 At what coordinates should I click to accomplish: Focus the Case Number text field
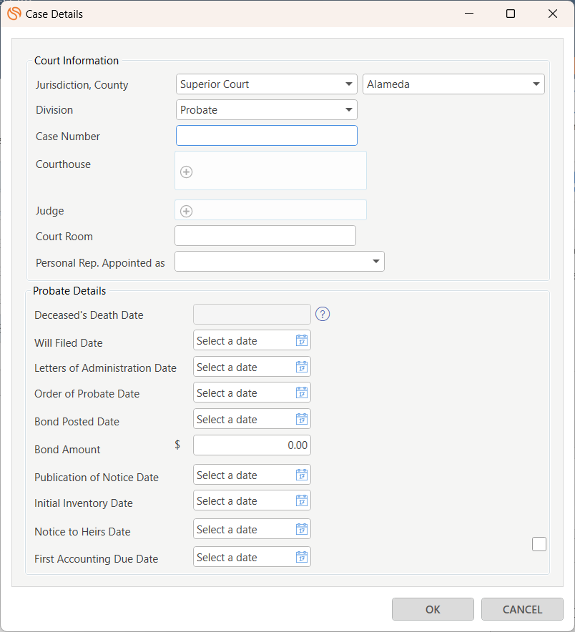click(x=267, y=136)
